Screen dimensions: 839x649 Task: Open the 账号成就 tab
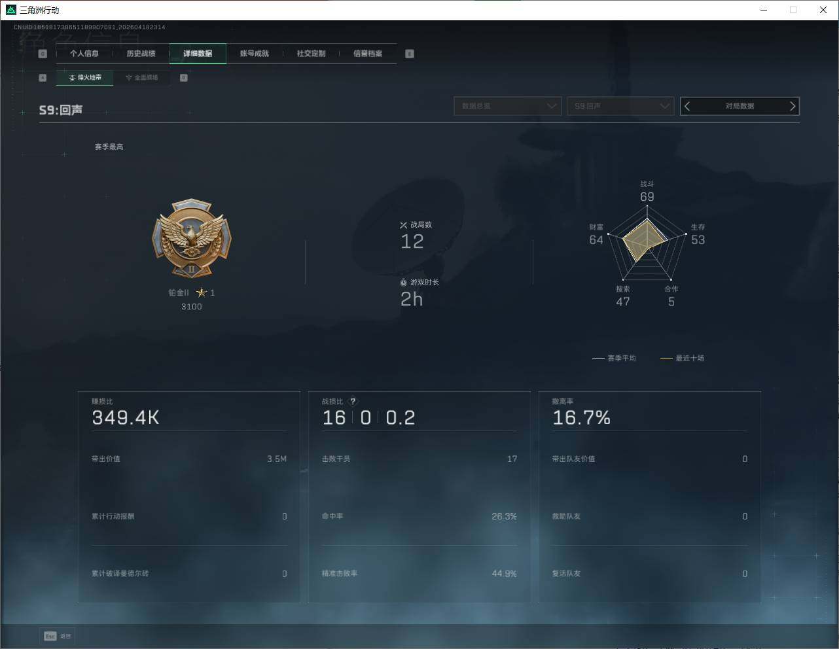255,54
